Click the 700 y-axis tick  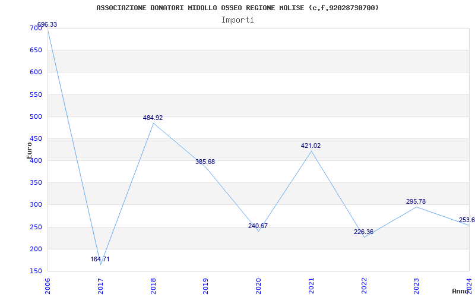(36, 28)
